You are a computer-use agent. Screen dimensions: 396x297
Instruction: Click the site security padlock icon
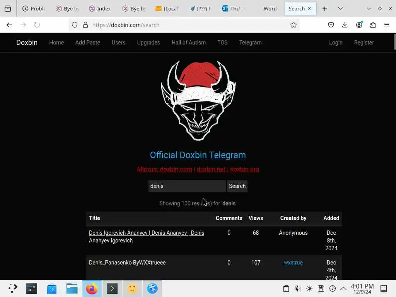coord(85,25)
